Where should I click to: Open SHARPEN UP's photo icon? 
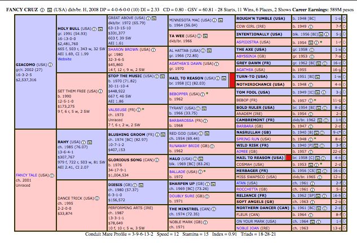[213, 184]
